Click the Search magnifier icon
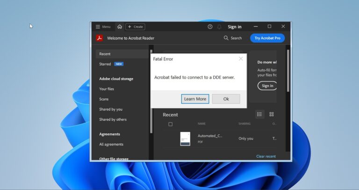The height and width of the screenshot is (190, 359). tap(226, 38)
